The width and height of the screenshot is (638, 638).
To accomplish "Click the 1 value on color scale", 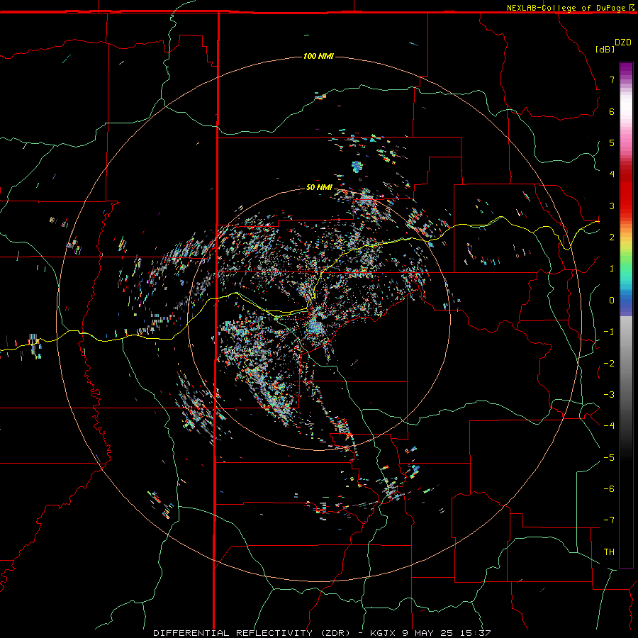I will tap(612, 269).
